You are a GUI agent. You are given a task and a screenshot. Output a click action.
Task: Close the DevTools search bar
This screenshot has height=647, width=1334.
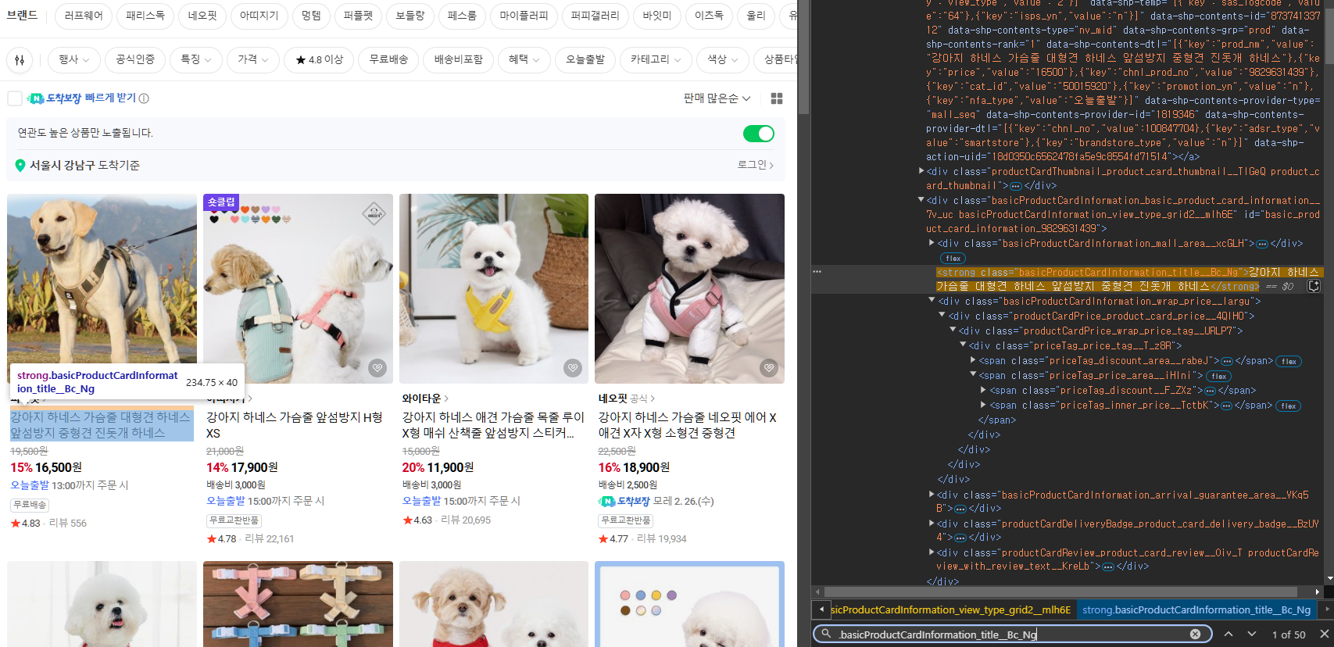[1324, 634]
